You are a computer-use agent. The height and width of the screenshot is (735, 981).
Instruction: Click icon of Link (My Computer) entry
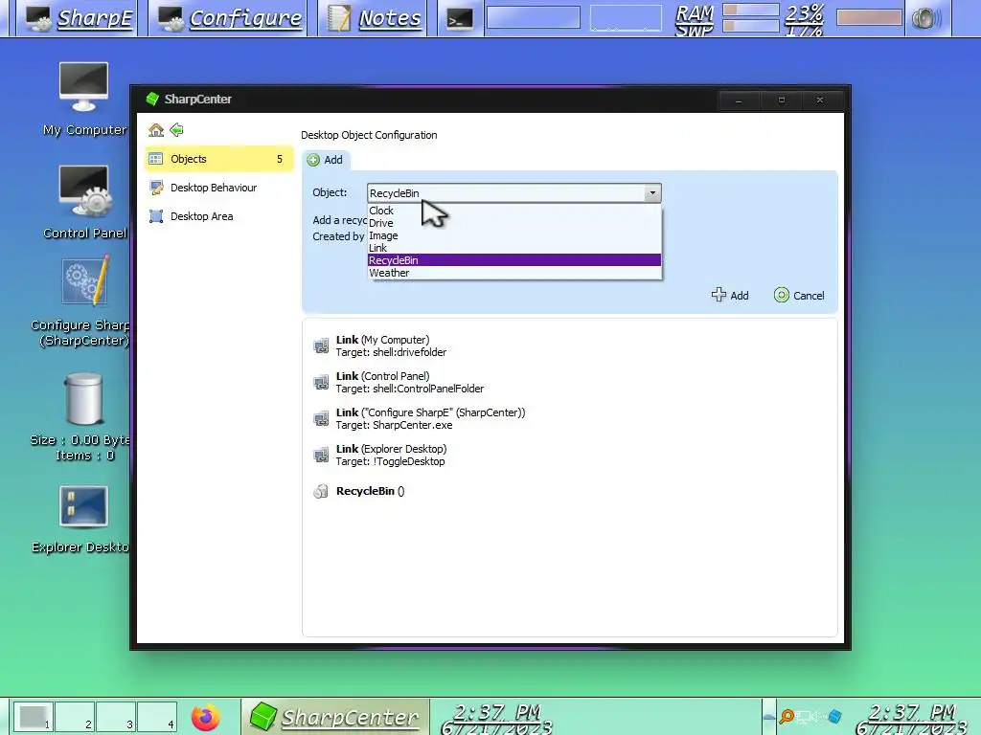click(x=321, y=345)
